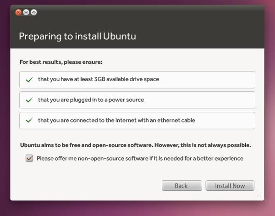The height and width of the screenshot is (216, 275).
Task: Click the 'Ubuntu aims to be free' statement
Action: (135, 145)
